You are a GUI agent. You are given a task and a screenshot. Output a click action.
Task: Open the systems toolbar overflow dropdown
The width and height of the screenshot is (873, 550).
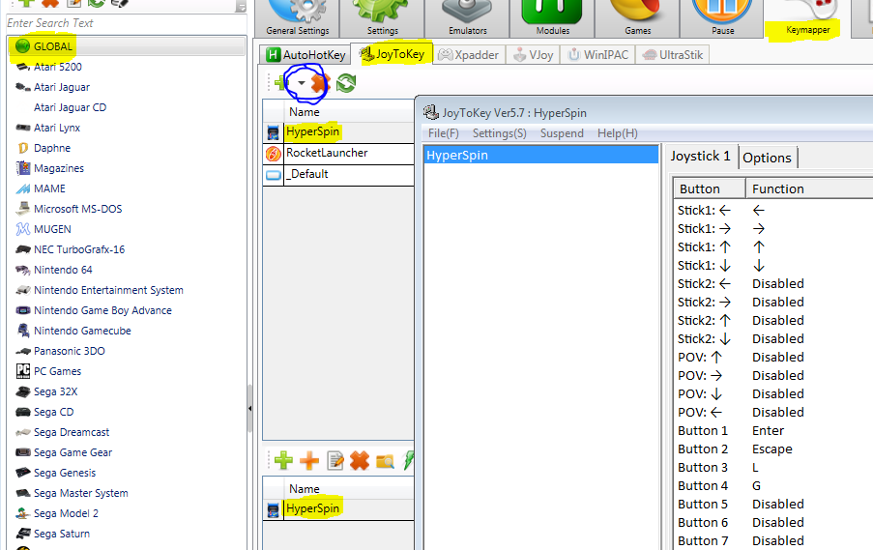[x=241, y=7]
